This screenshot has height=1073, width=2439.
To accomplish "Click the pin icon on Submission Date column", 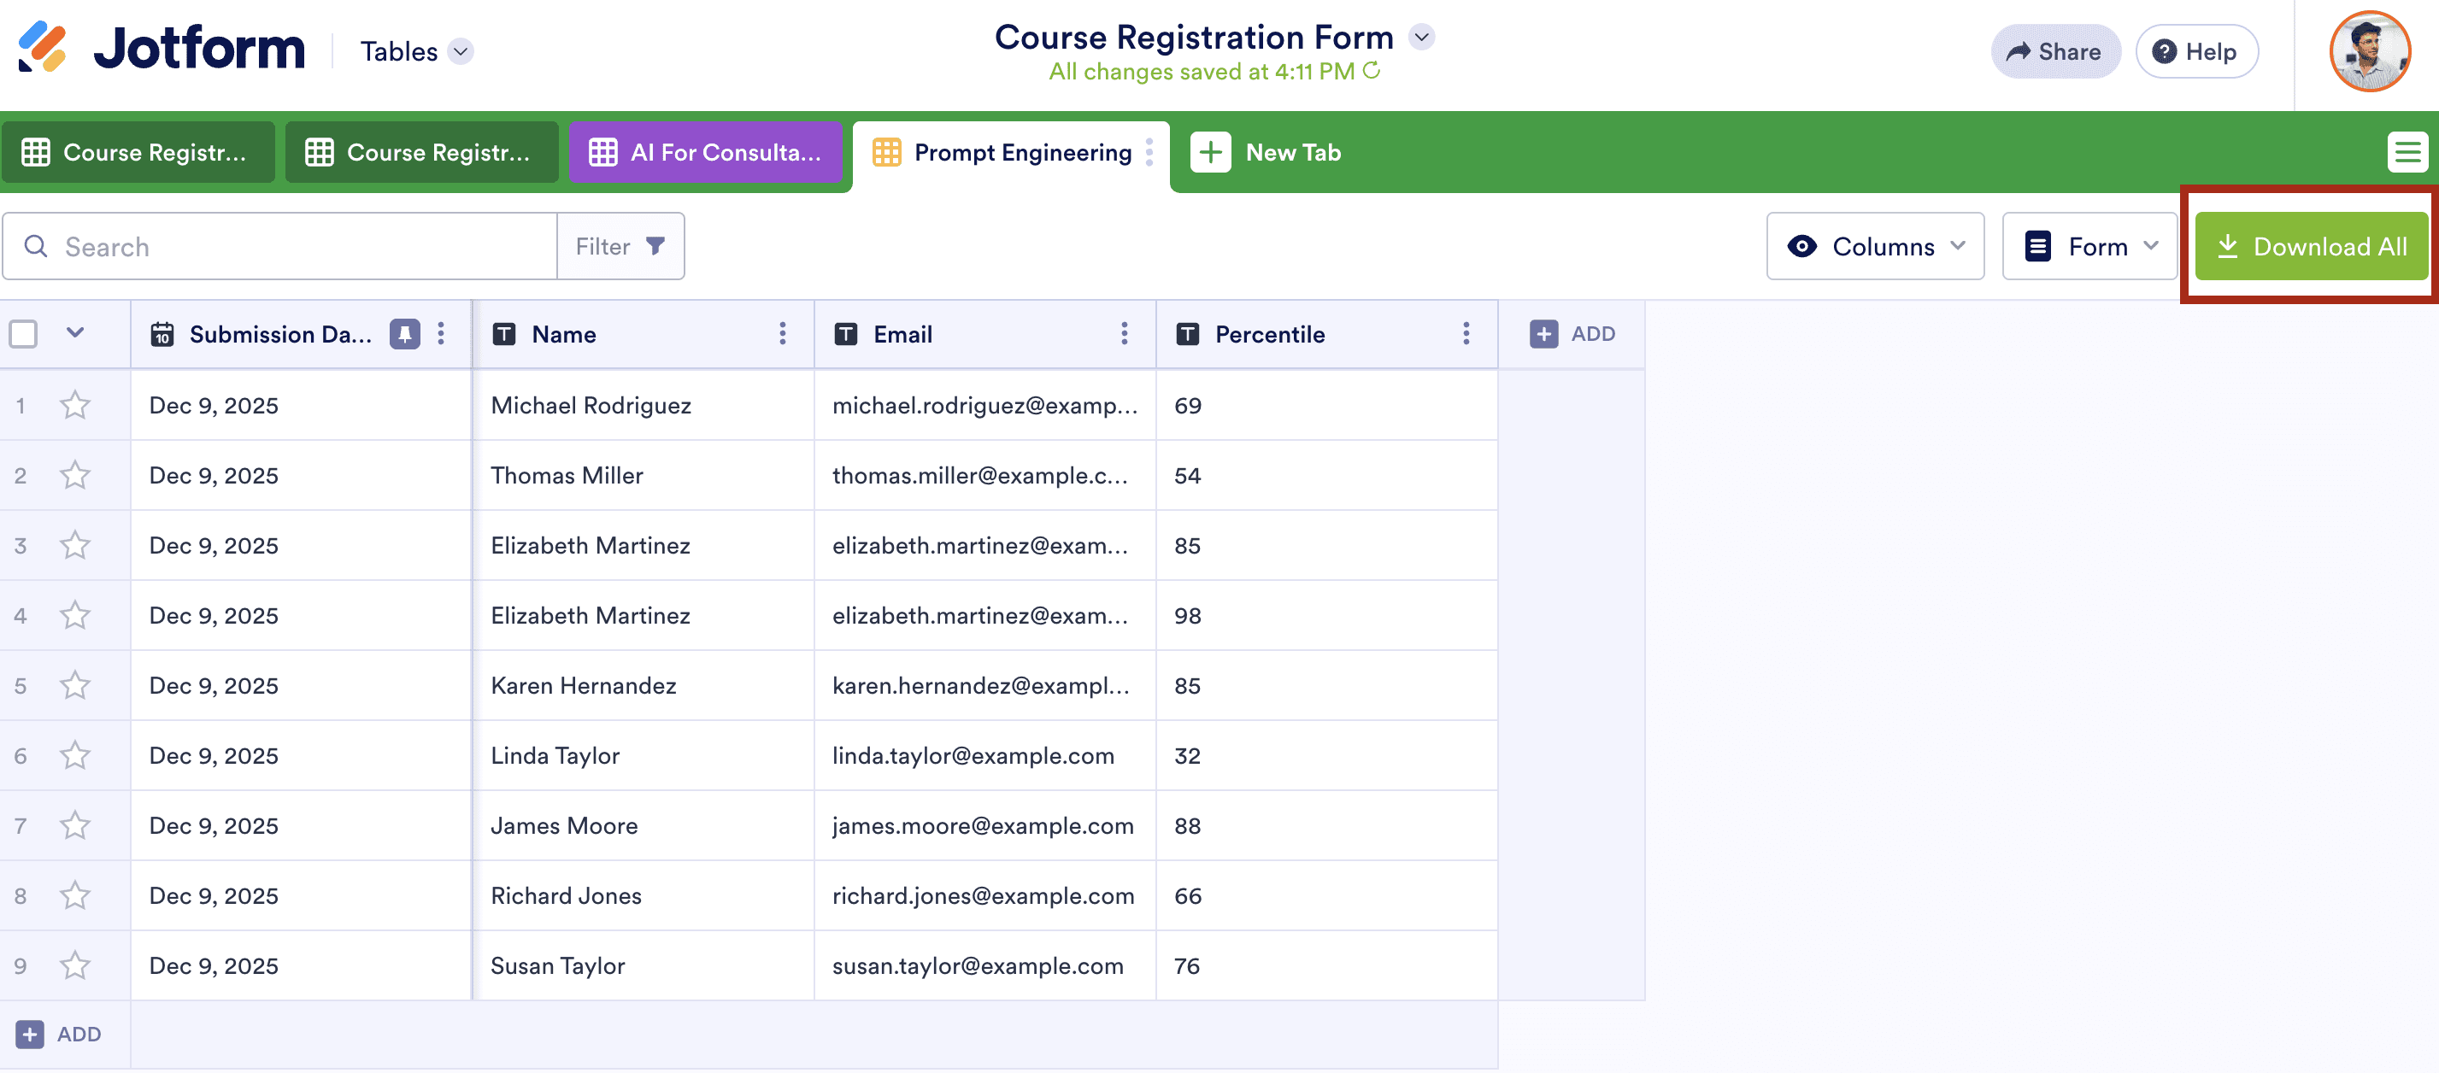I will tap(404, 333).
